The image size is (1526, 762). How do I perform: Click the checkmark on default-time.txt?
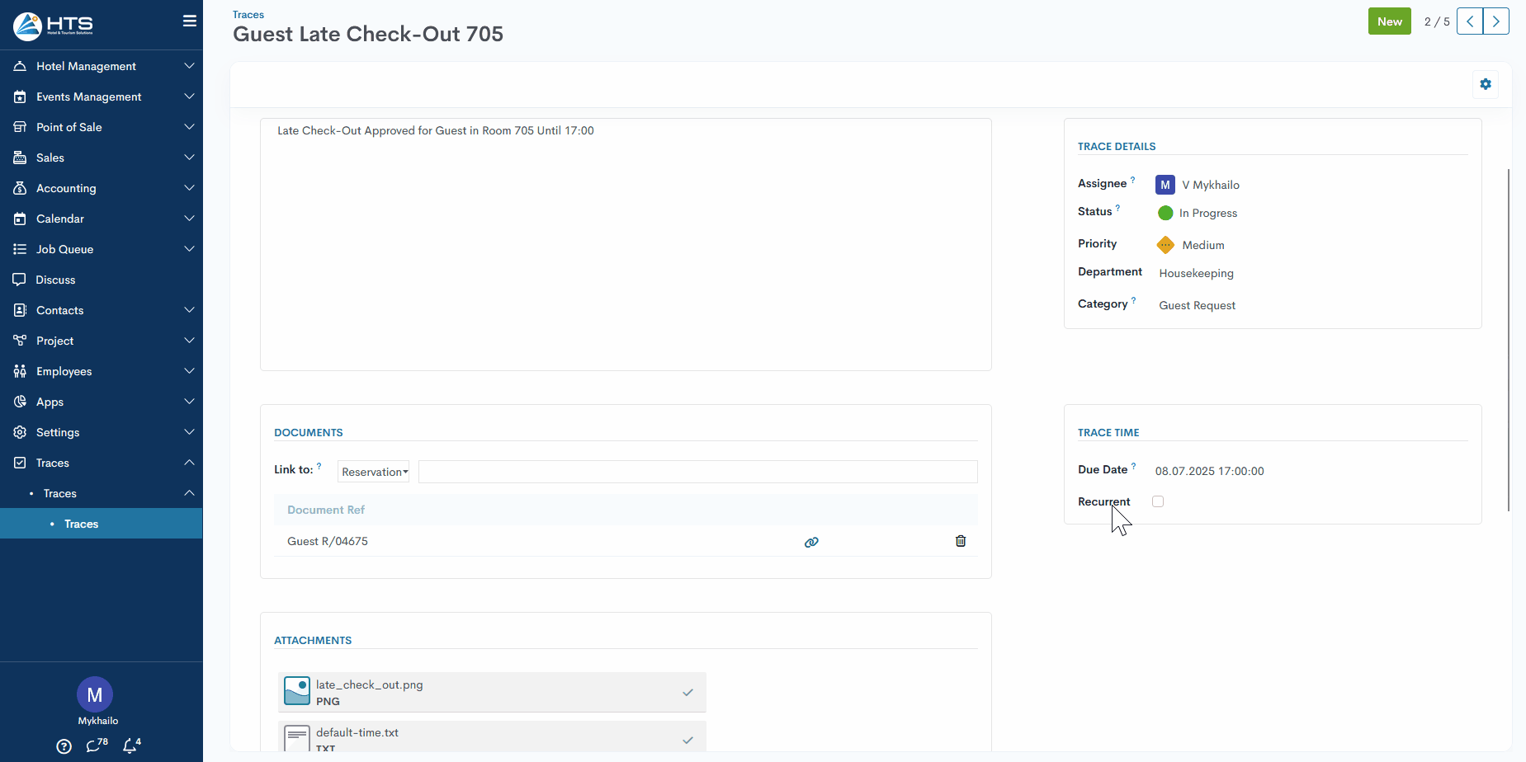(687, 740)
